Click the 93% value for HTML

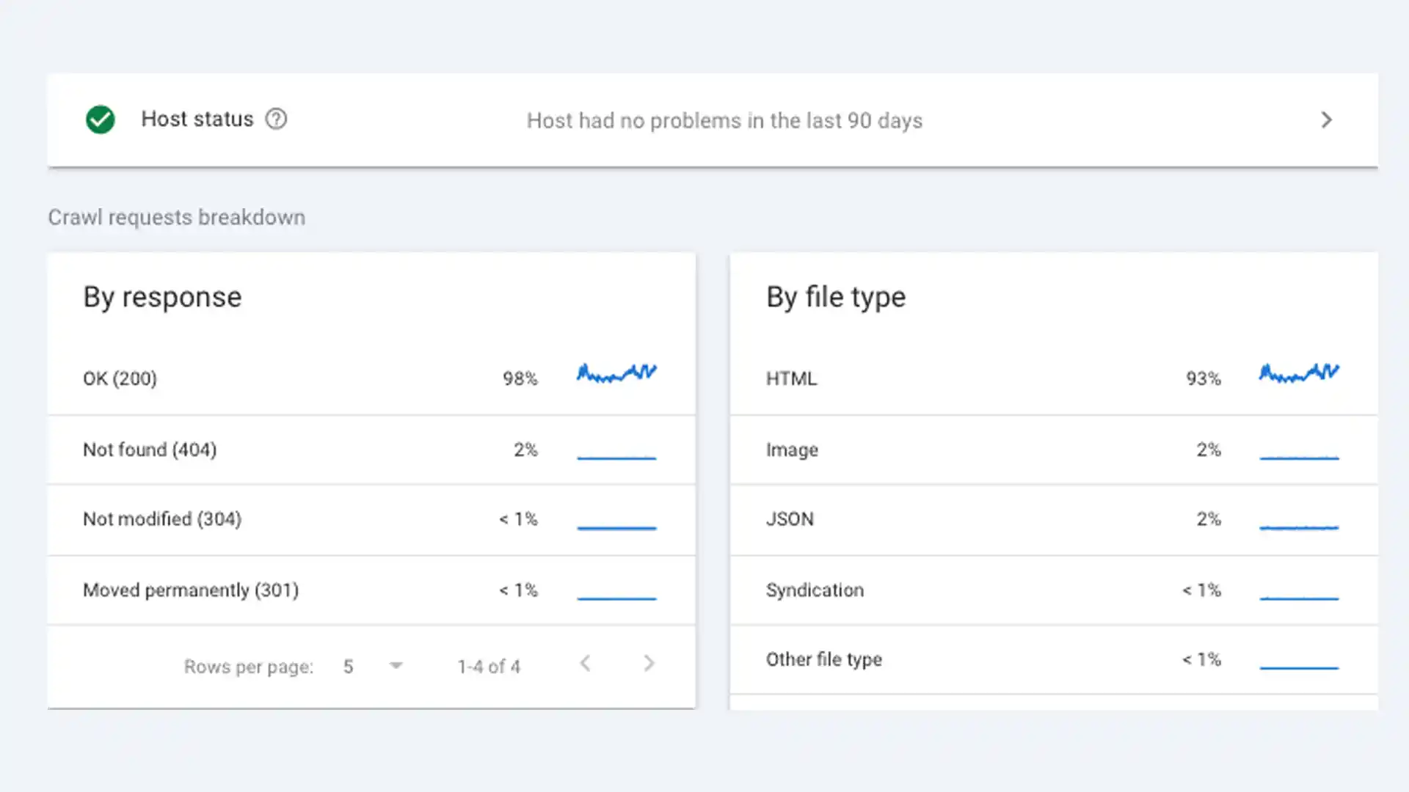pyautogui.click(x=1204, y=378)
